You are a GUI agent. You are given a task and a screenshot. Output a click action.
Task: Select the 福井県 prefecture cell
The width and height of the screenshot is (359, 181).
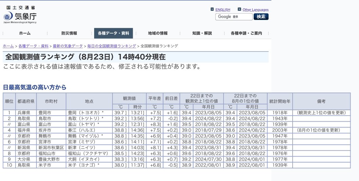[x=26, y=130]
